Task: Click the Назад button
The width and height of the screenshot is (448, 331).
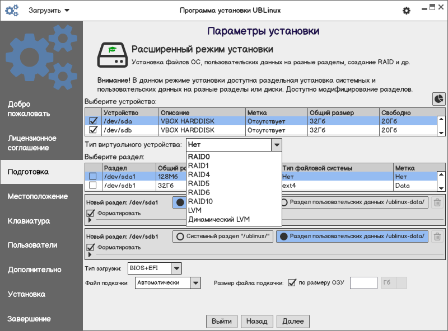Action: tap(257, 321)
